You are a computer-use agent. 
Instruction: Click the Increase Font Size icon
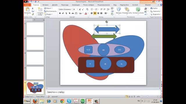[x=80, y=9]
